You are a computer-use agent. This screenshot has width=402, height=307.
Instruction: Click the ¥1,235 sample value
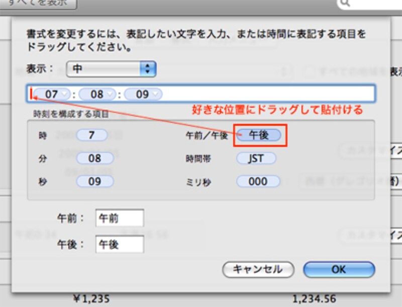click(92, 299)
